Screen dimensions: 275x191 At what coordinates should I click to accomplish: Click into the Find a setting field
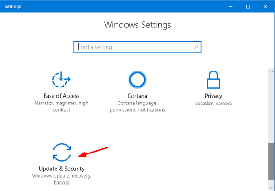tap(137, 47)
